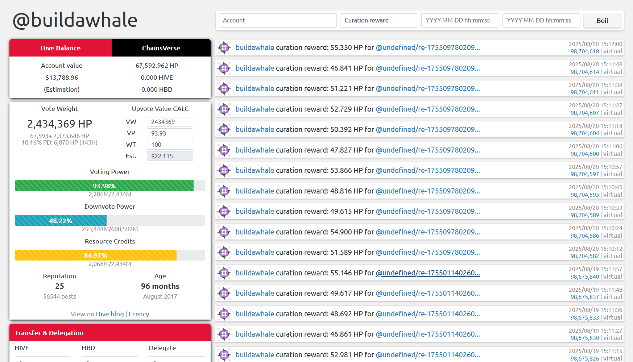The width and height of the screenshot is (633, 362).
Task: Click the 67,592.962 HP balance value
Action: pos(157,66)
